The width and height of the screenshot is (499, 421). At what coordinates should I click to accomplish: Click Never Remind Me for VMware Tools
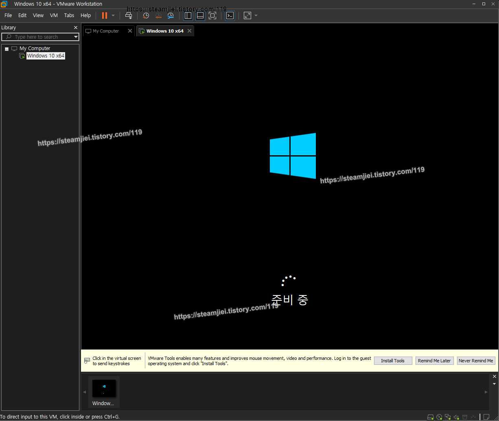tap(476, 361)
